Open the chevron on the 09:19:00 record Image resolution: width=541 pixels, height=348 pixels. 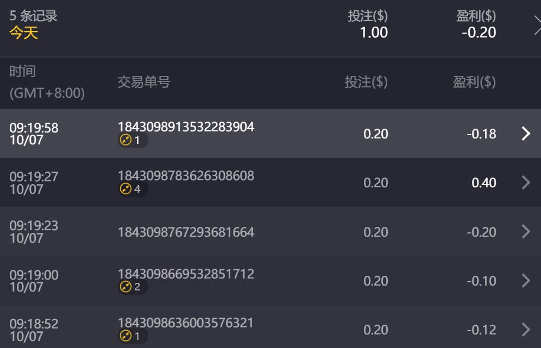525,281
